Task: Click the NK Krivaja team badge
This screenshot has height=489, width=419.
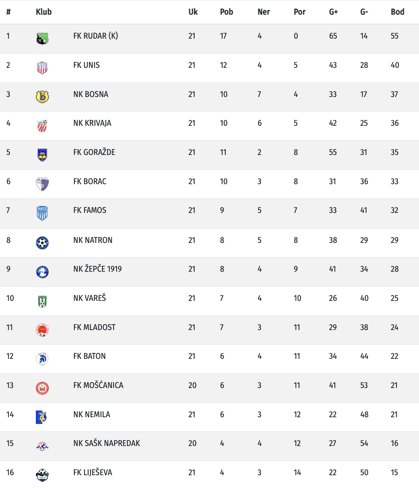Action: pyautogui.click(x=42, y=126)
